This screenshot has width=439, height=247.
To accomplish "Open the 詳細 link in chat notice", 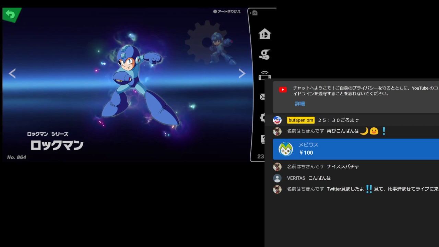I will pos(299,104).
